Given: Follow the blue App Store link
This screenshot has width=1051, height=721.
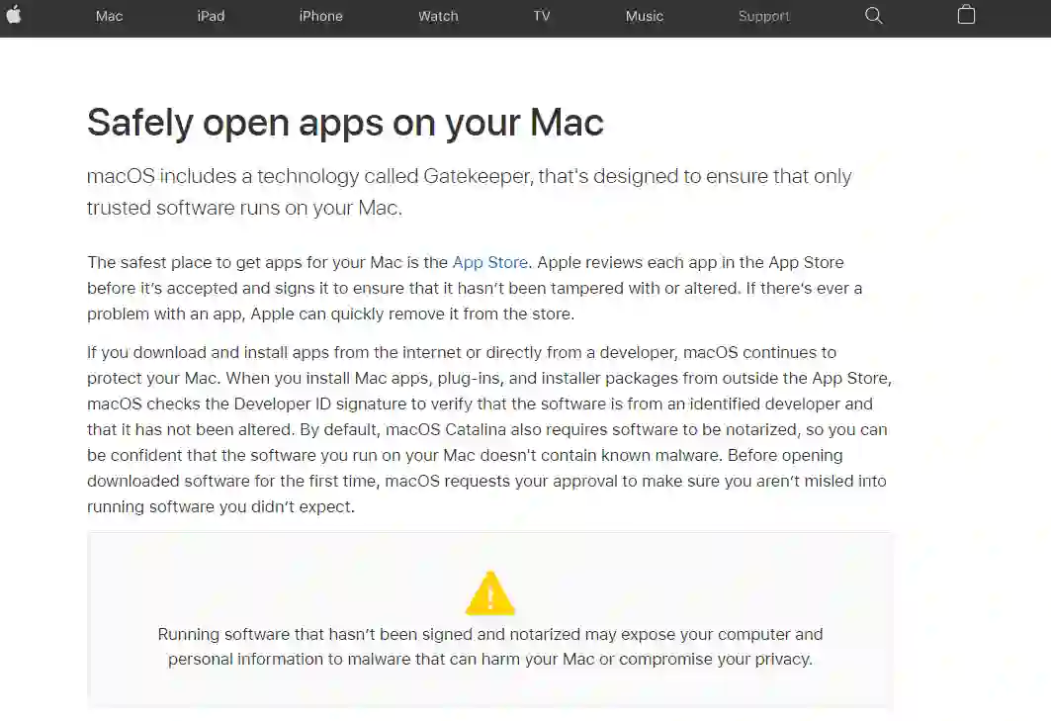Looking at the screenshot, I should pyautogui.click(x=490, y=262).
